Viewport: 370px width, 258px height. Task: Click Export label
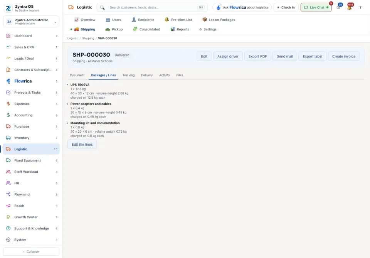312,56
